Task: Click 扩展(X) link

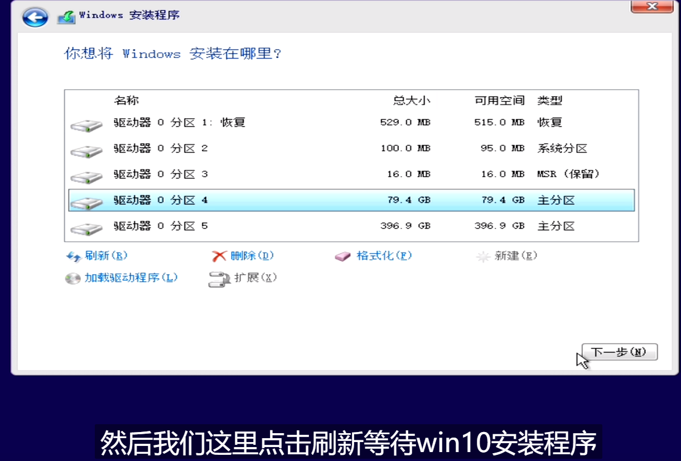Action: tap(255, 278)
